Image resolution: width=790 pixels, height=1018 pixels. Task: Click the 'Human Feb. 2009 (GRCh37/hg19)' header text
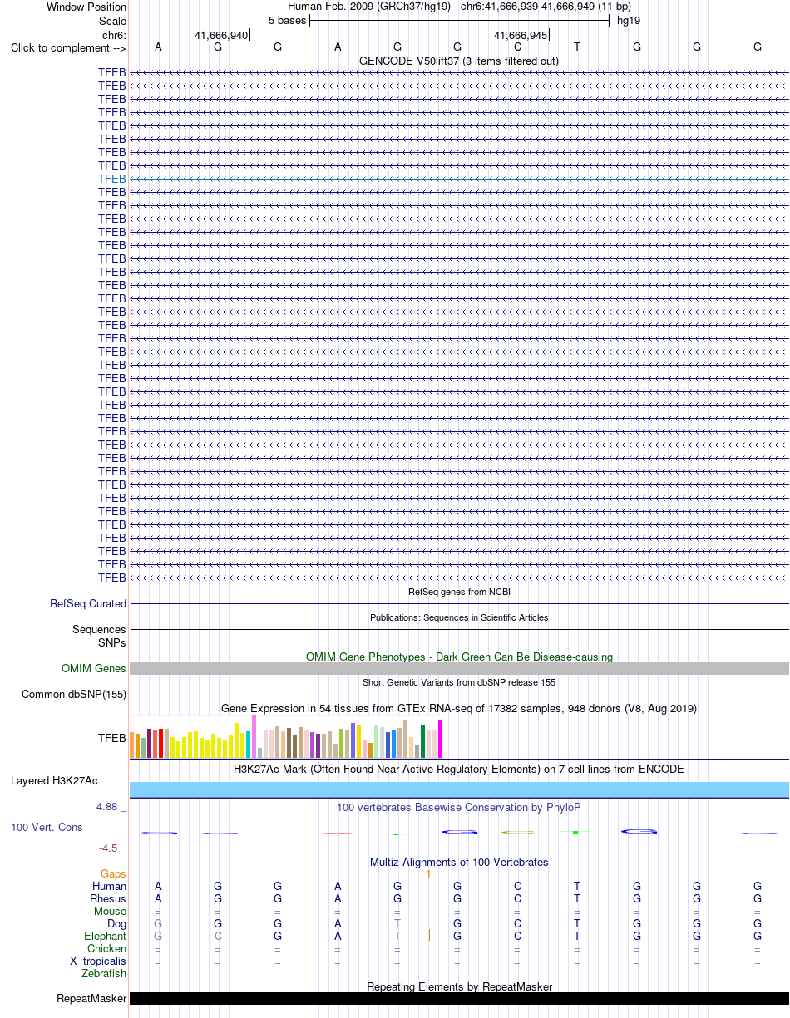(369, 7)
